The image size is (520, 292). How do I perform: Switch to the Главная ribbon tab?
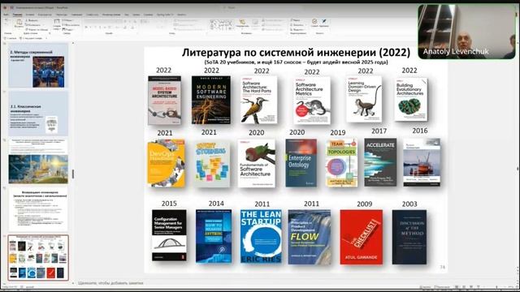click(x=17, y=15)
